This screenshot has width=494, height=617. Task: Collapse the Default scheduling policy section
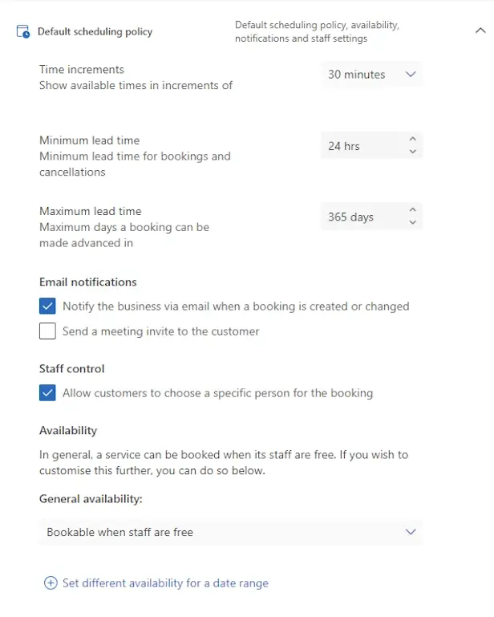tap(480, 31)
